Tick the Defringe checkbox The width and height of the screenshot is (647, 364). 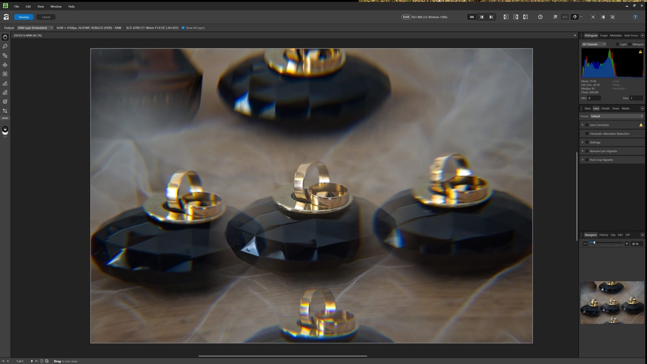(587, 142)
